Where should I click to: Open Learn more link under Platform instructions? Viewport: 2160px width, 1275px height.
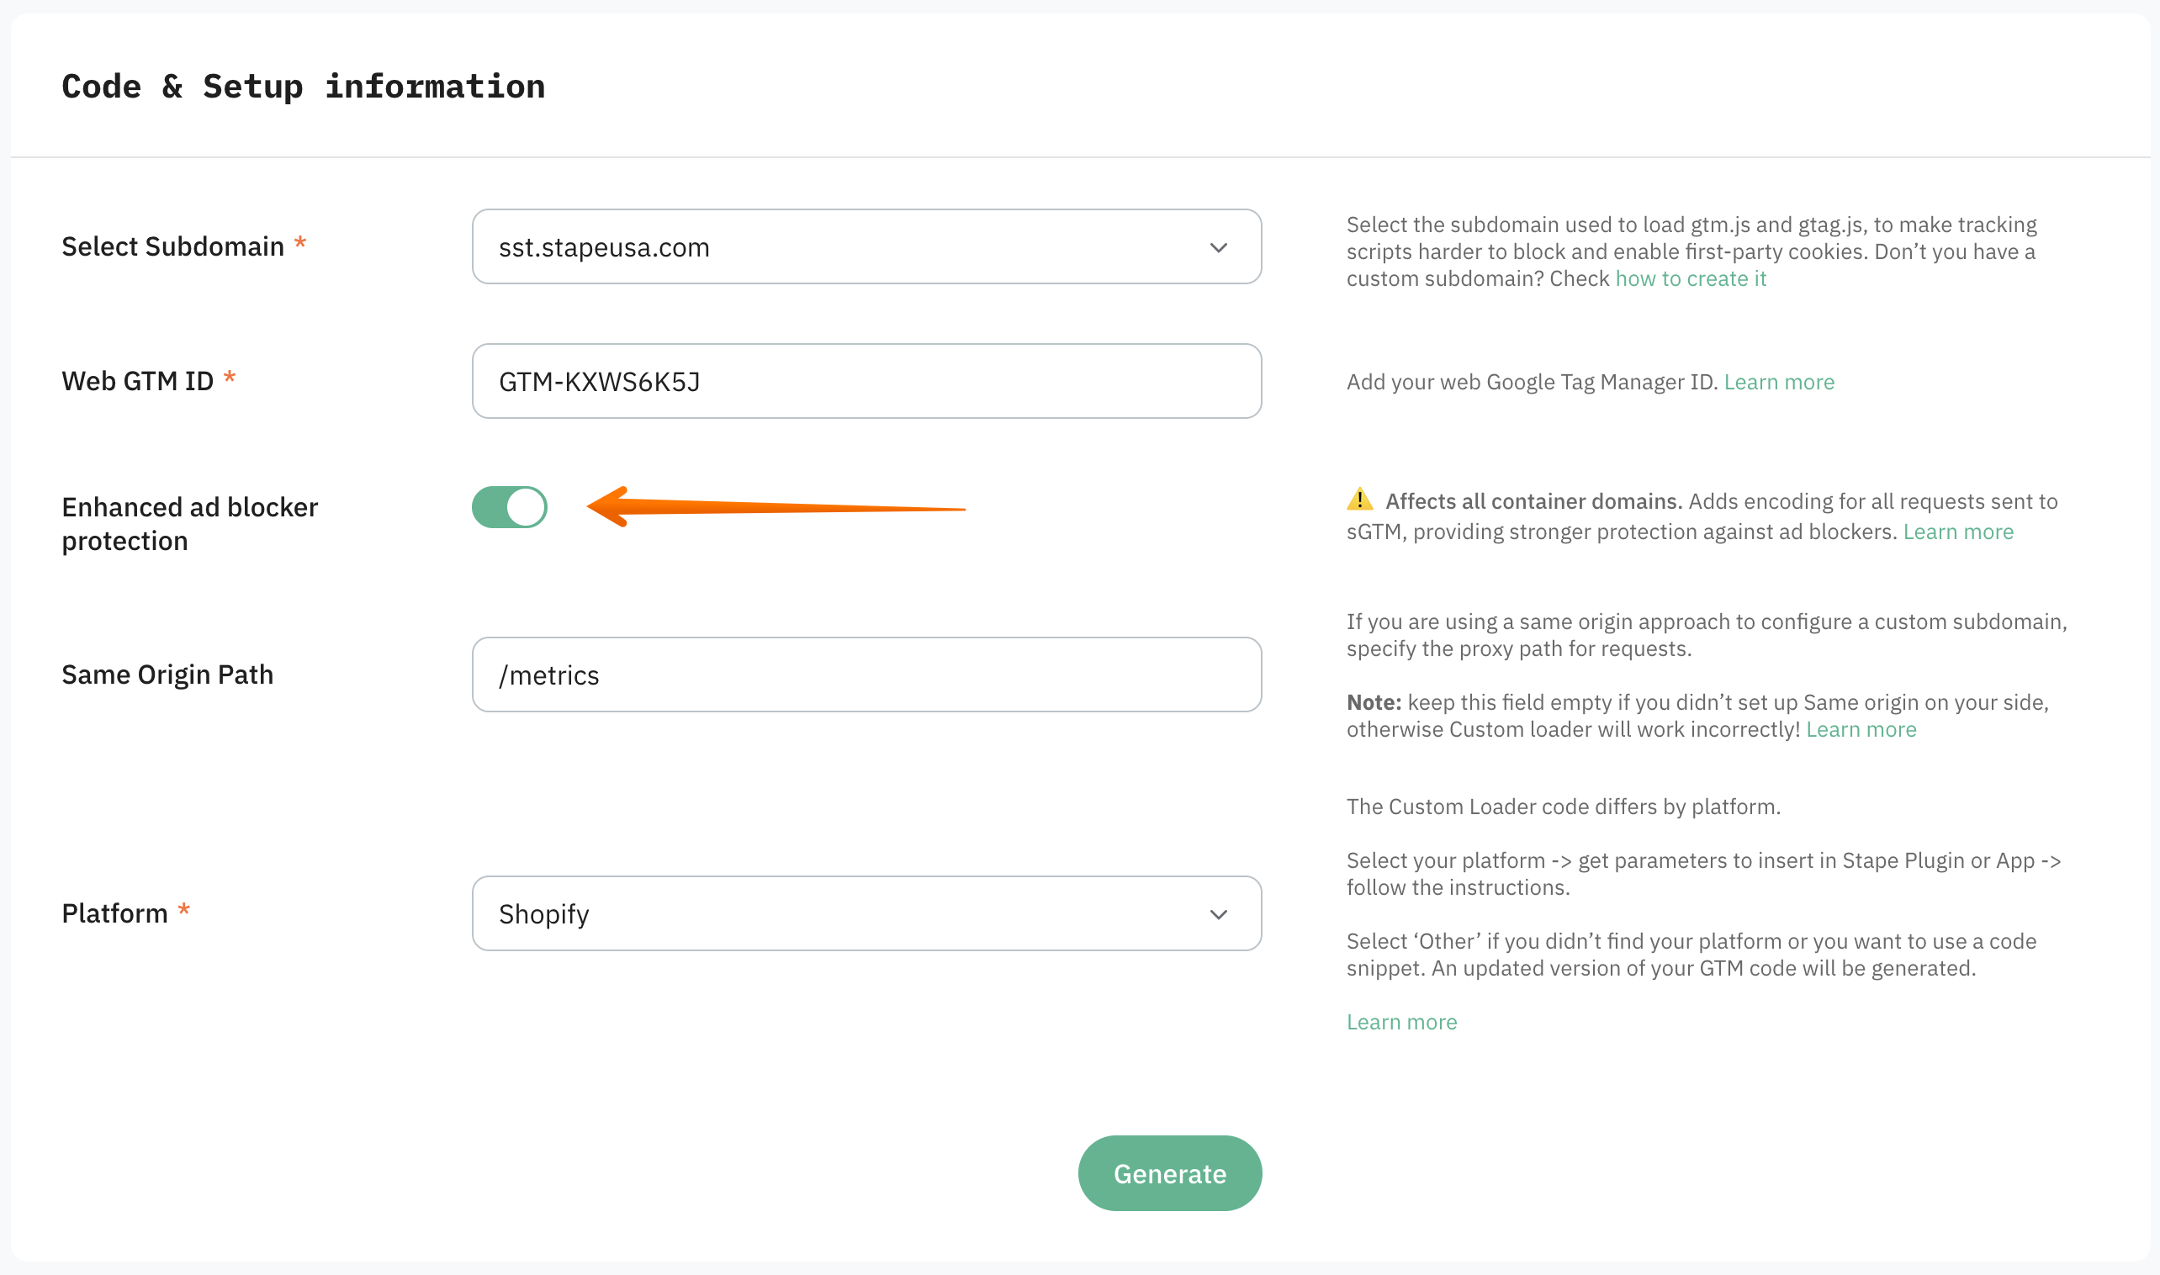[x=1401, y=1022]
